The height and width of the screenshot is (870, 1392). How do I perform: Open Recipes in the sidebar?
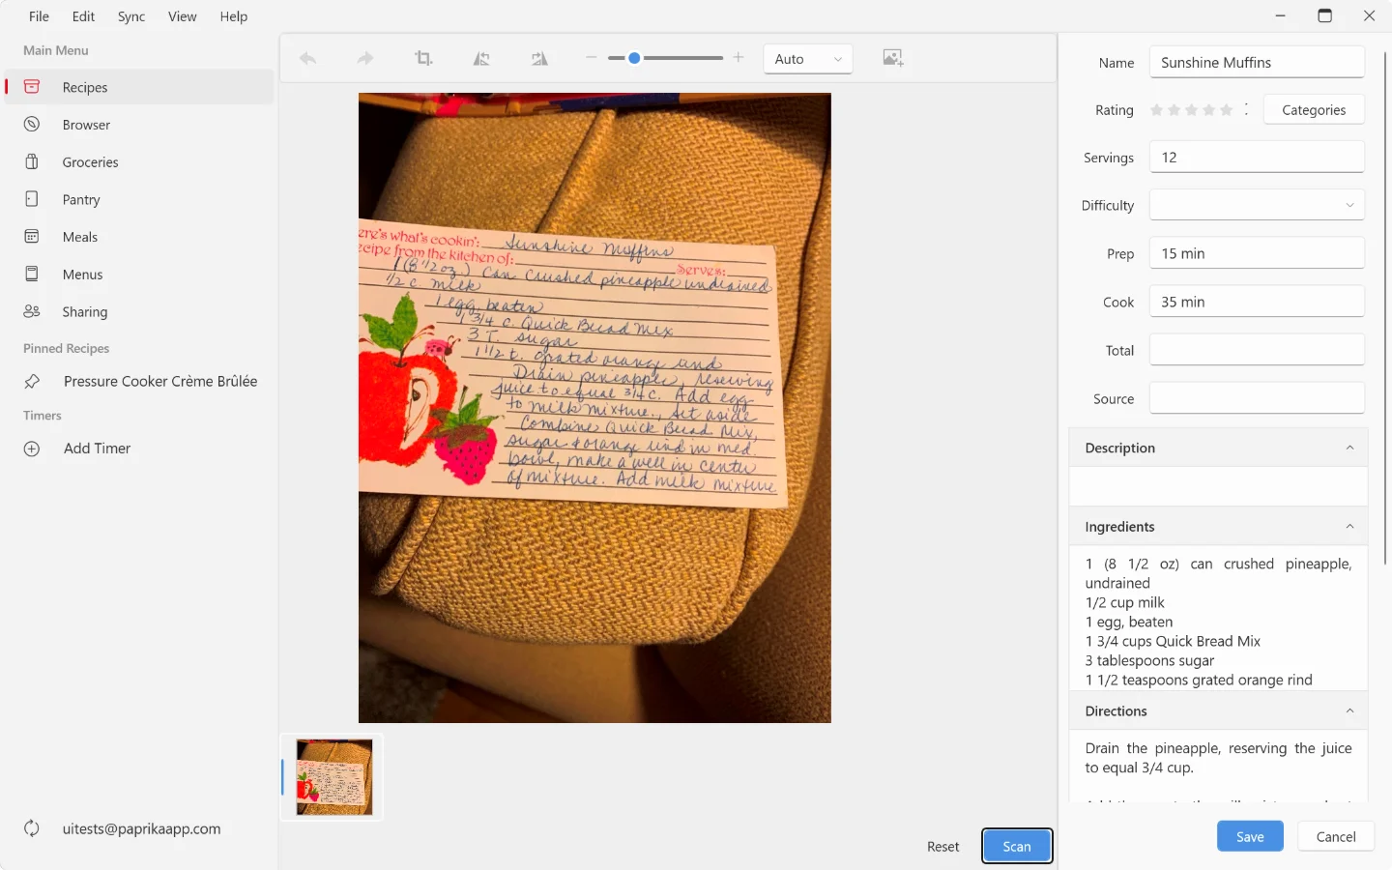140,87
